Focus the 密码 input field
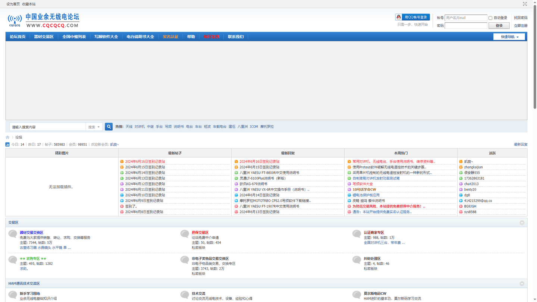Viewport: 537px width, 302px height. [466, 26]
